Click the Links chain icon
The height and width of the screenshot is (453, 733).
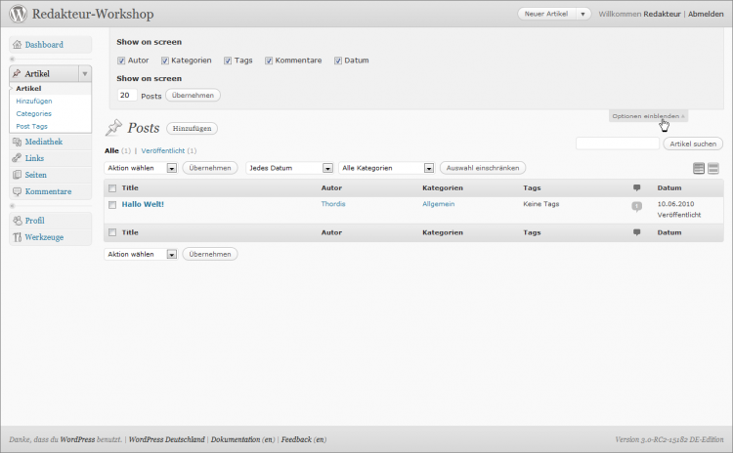[17, 158]
